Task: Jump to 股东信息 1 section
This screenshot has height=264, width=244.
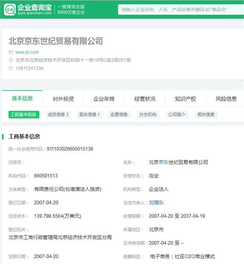Action: [89, 114]
